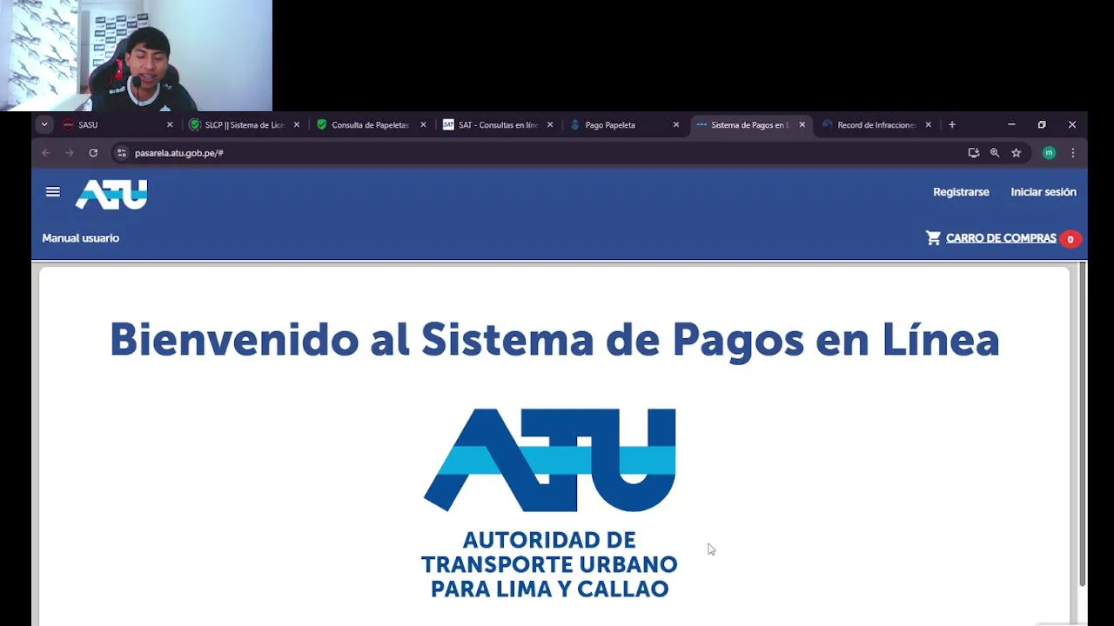Click the address bar URL pasarela.atu.gob.pe

pos(179,153)
